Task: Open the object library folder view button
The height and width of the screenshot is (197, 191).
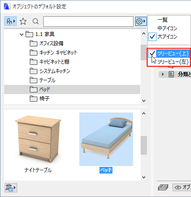Action: coord(10,21)
